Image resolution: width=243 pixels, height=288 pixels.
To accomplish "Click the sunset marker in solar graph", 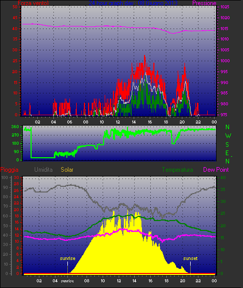I will tap(190, 258).
